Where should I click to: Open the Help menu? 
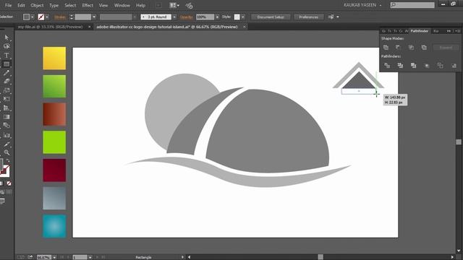(x=140, y=5)
